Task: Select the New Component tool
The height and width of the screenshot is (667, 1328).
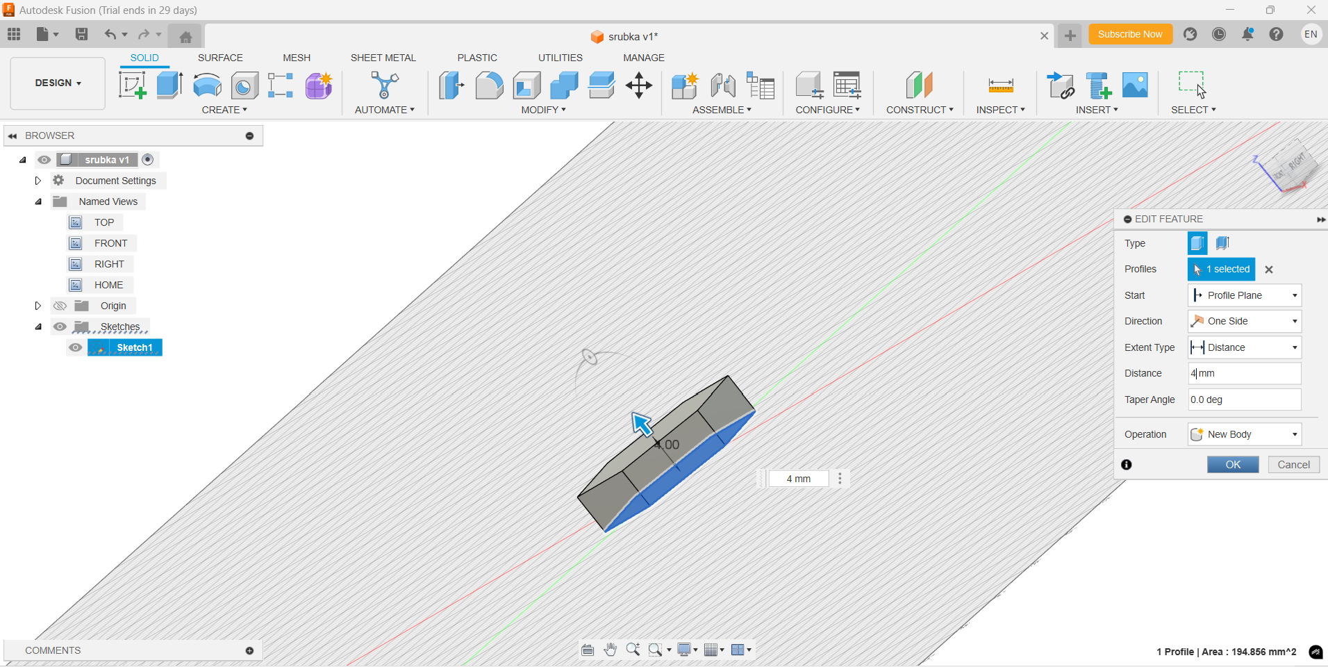Action: [685, 85]
